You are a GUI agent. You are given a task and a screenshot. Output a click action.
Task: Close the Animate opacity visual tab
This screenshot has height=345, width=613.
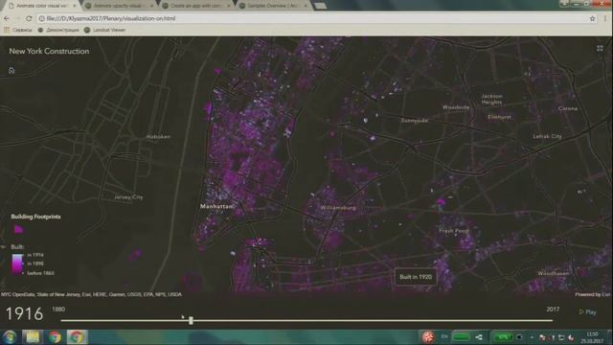[151, 6]
